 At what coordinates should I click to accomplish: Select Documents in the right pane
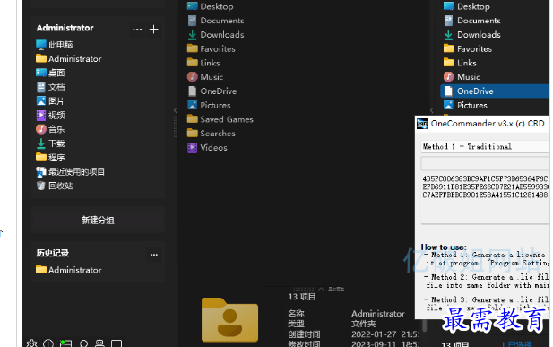point(472,21)
